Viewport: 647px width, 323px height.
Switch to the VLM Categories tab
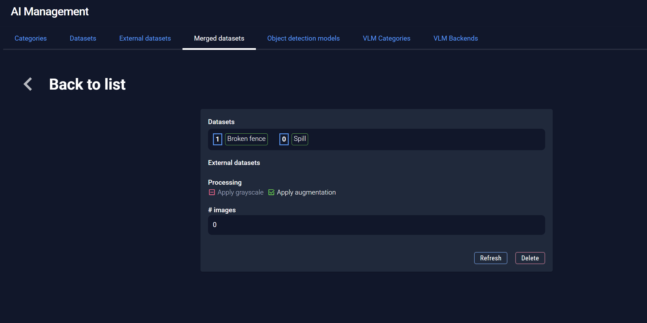coord(386,38)
